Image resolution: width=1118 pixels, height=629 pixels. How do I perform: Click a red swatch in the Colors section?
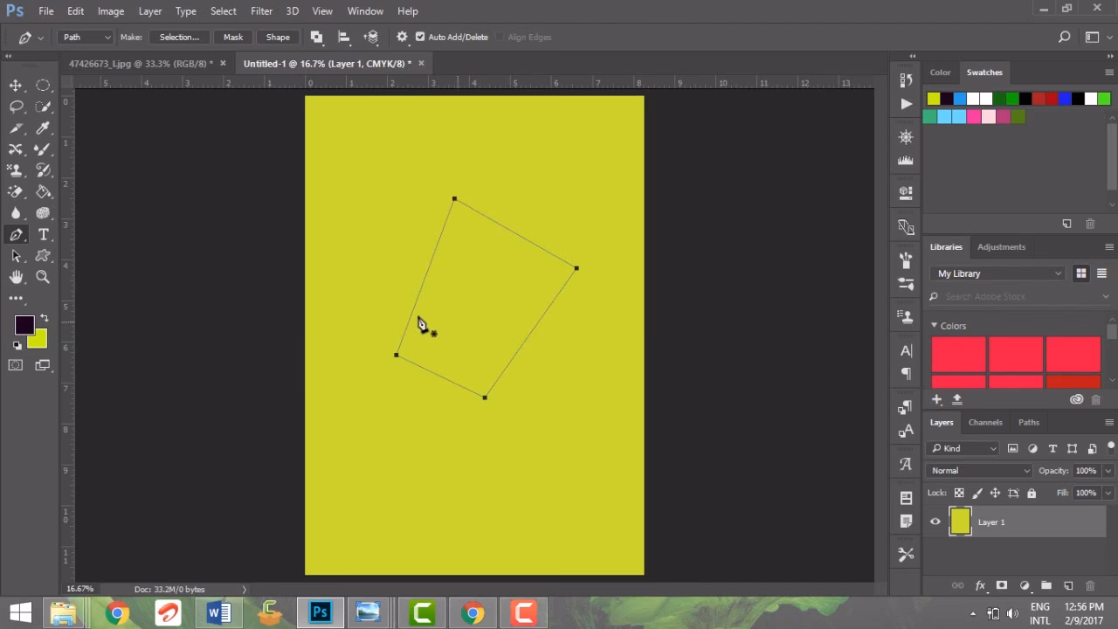[958, 354]
